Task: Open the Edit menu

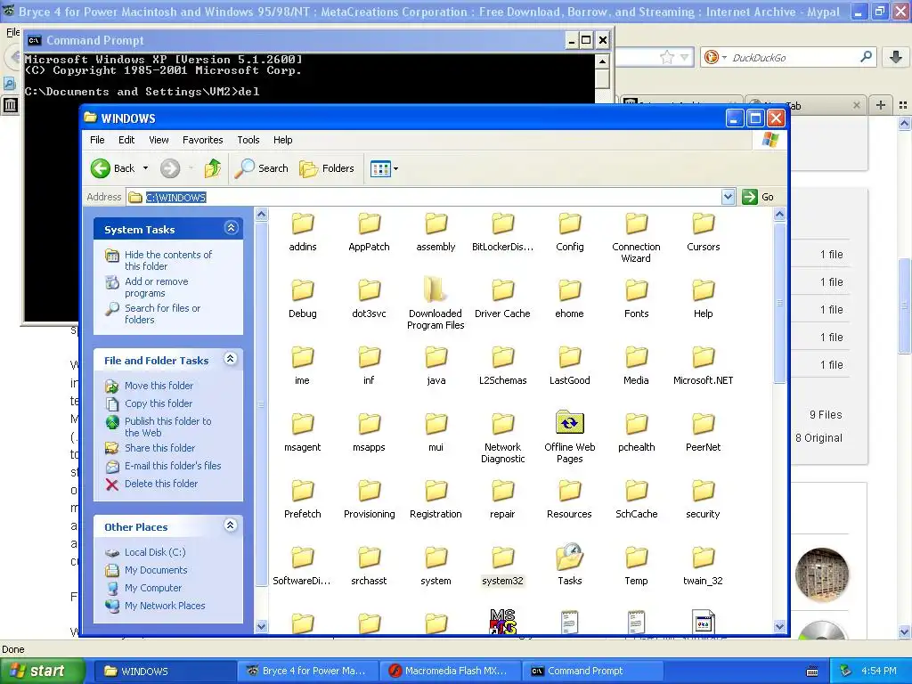Action: pos(126,140)
